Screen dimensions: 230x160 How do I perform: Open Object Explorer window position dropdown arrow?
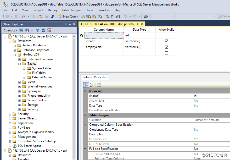click(x=66, y=24)
